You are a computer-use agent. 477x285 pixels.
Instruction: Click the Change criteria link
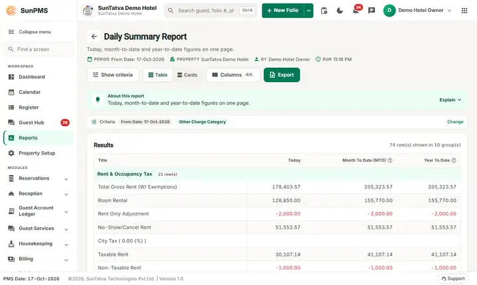click(455, 122)
